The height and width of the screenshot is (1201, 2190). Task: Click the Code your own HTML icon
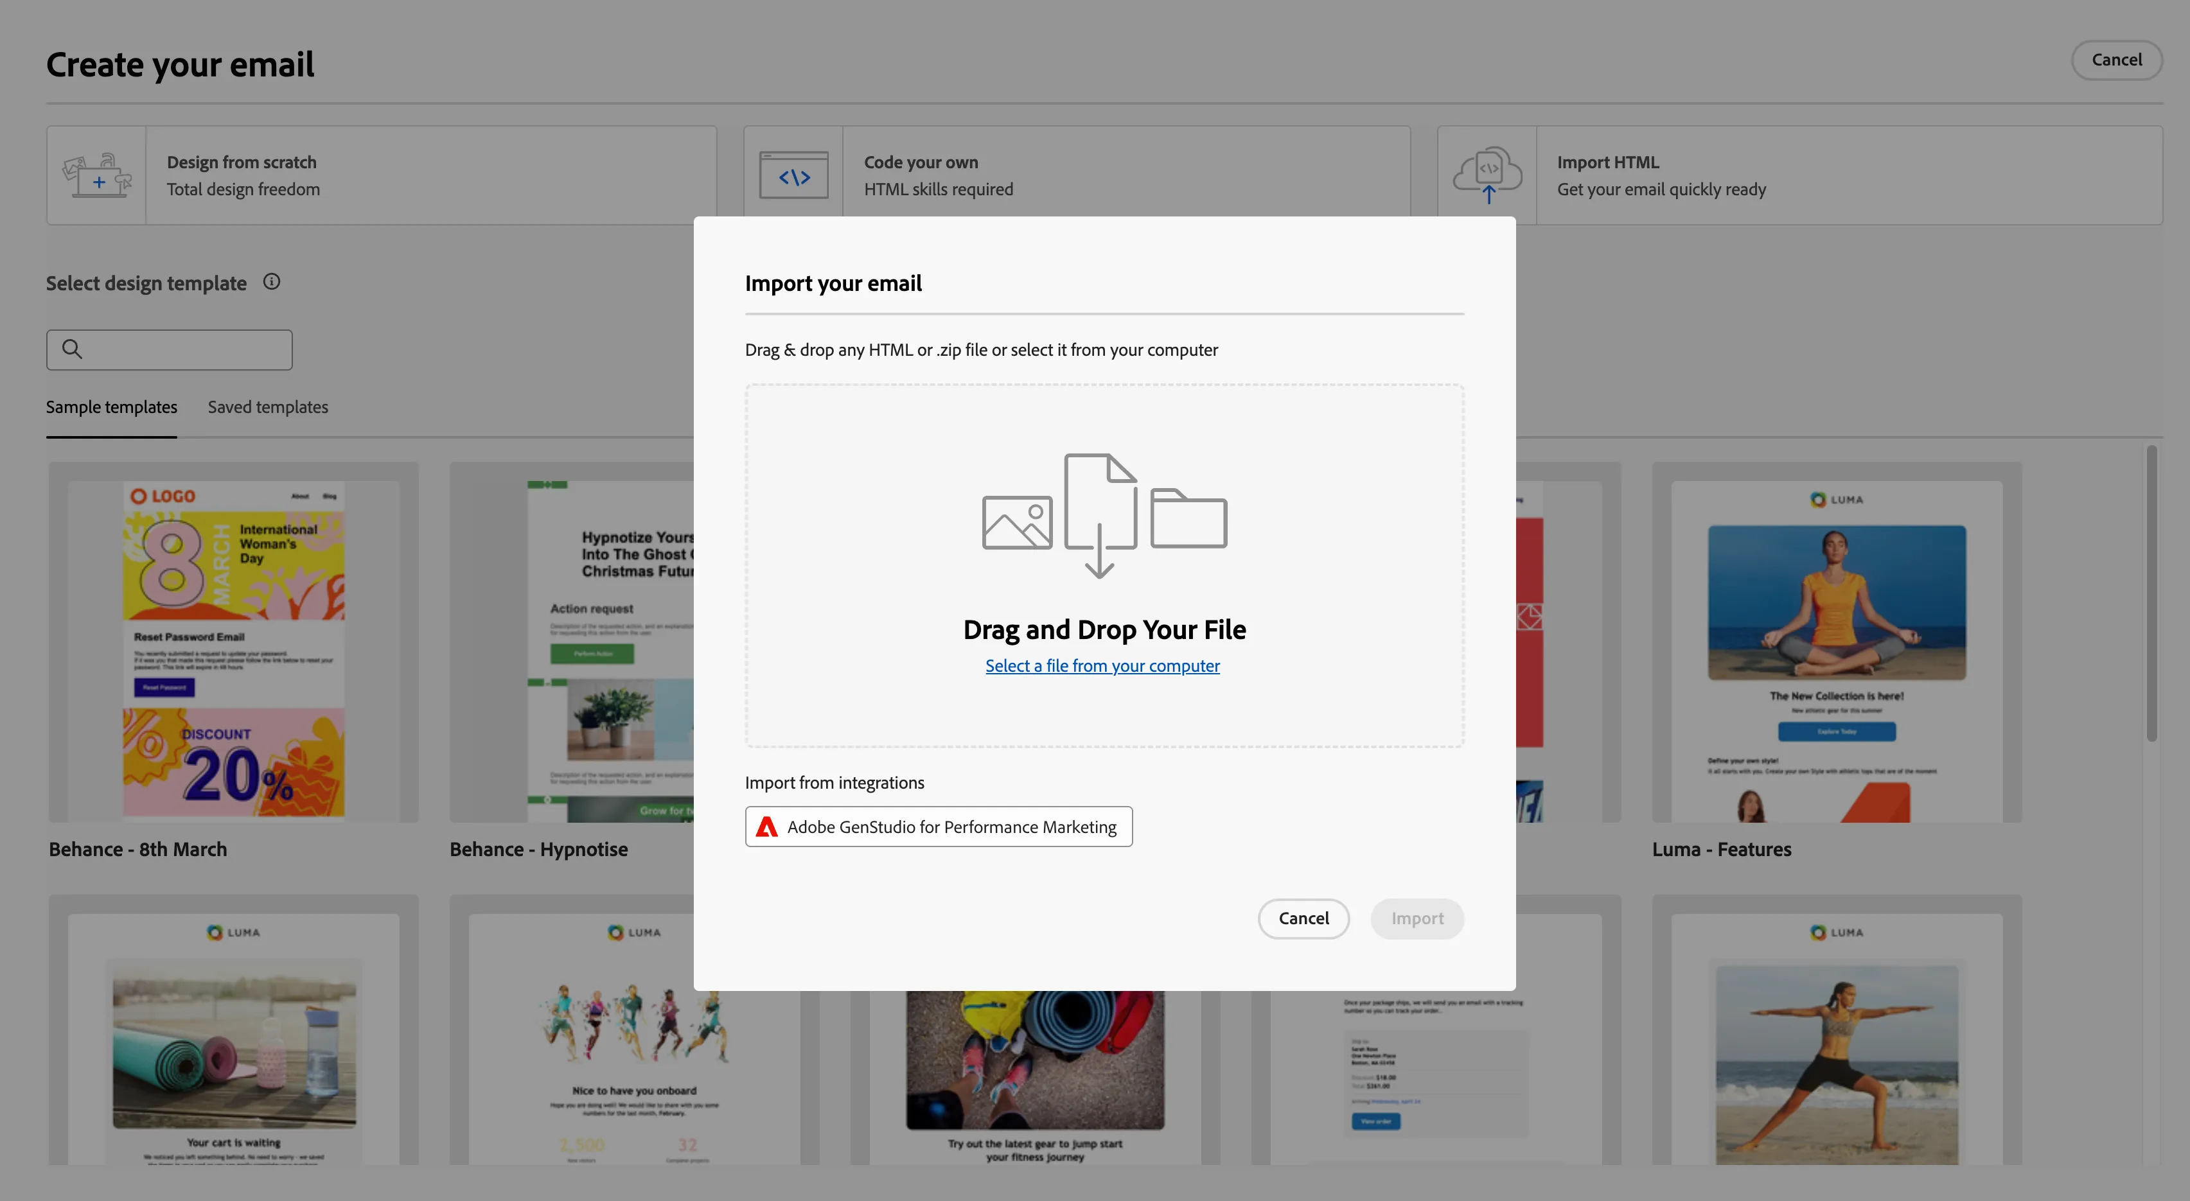793,176
